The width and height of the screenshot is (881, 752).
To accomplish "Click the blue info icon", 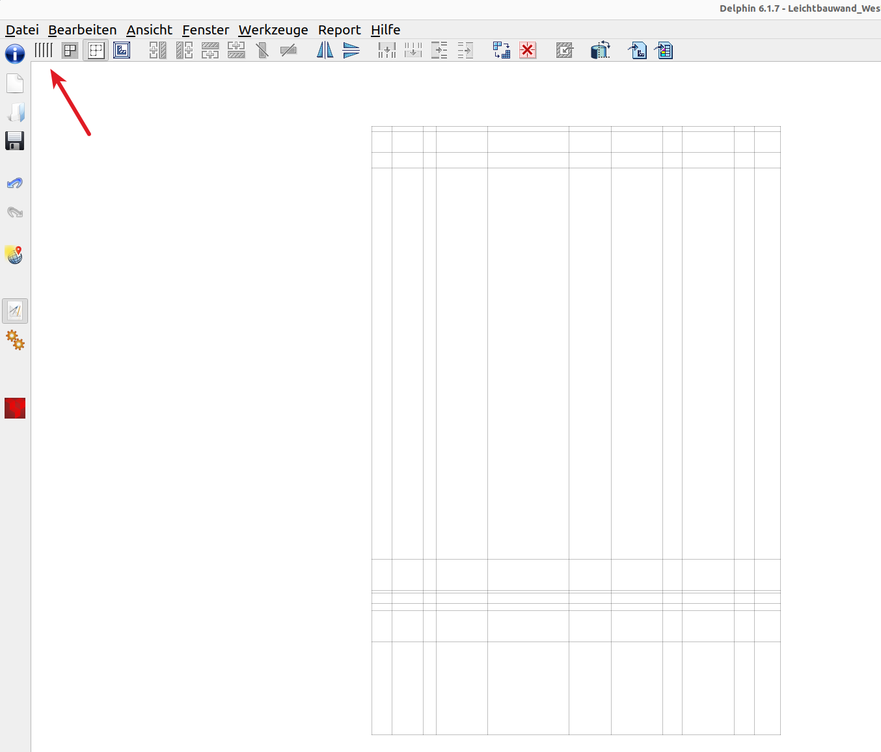I will (15, 53).
